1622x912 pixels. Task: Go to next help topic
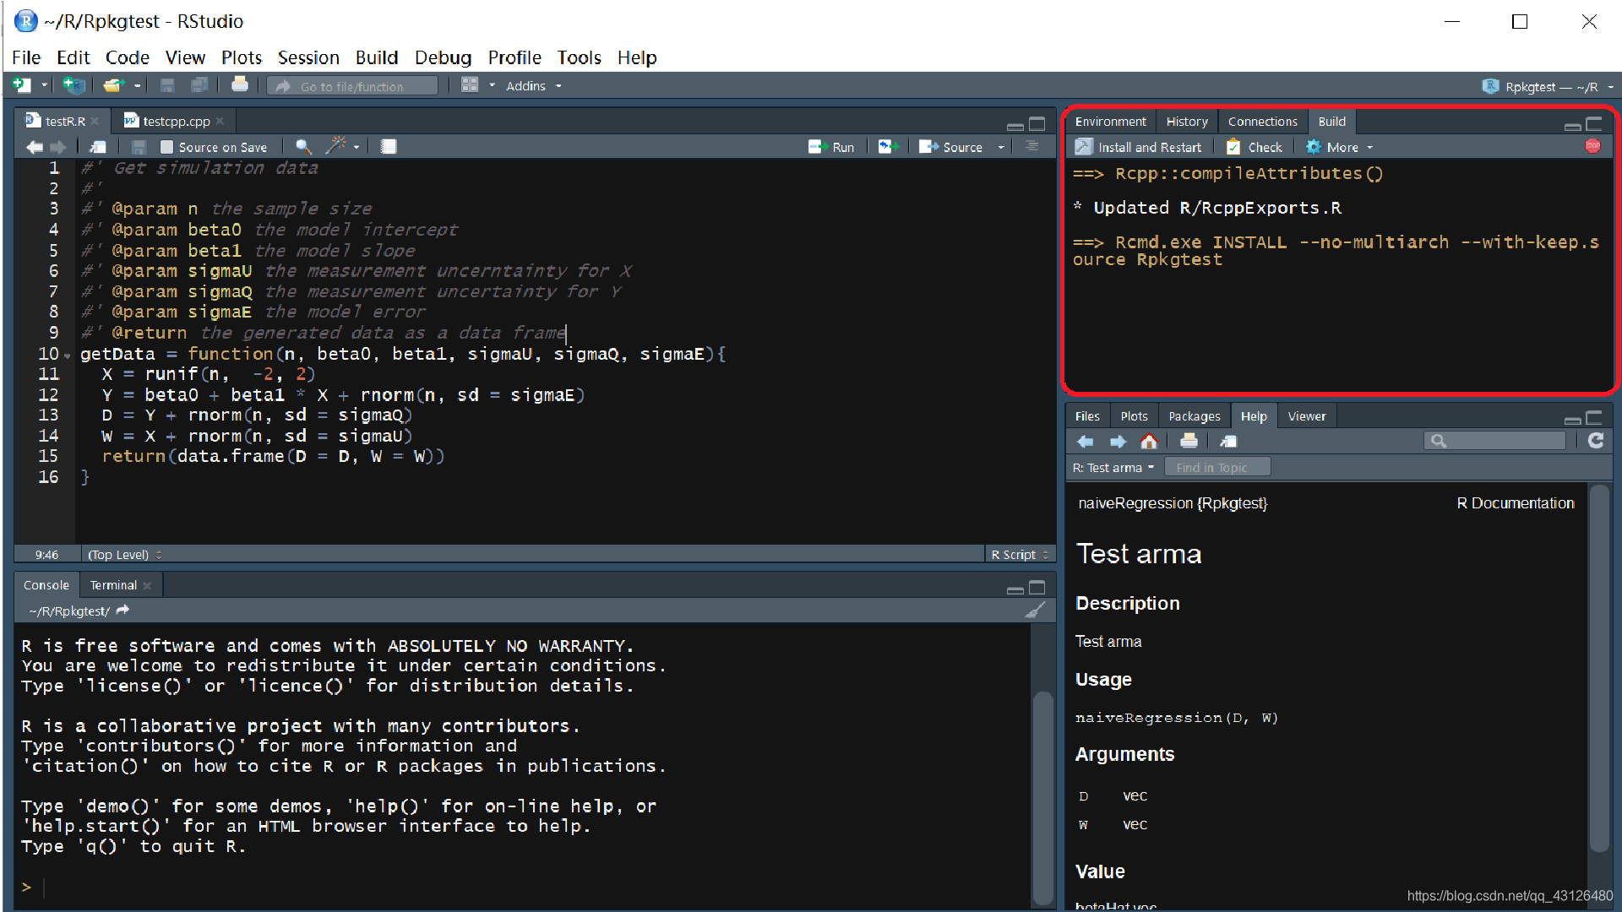[x=1118, y=442]
